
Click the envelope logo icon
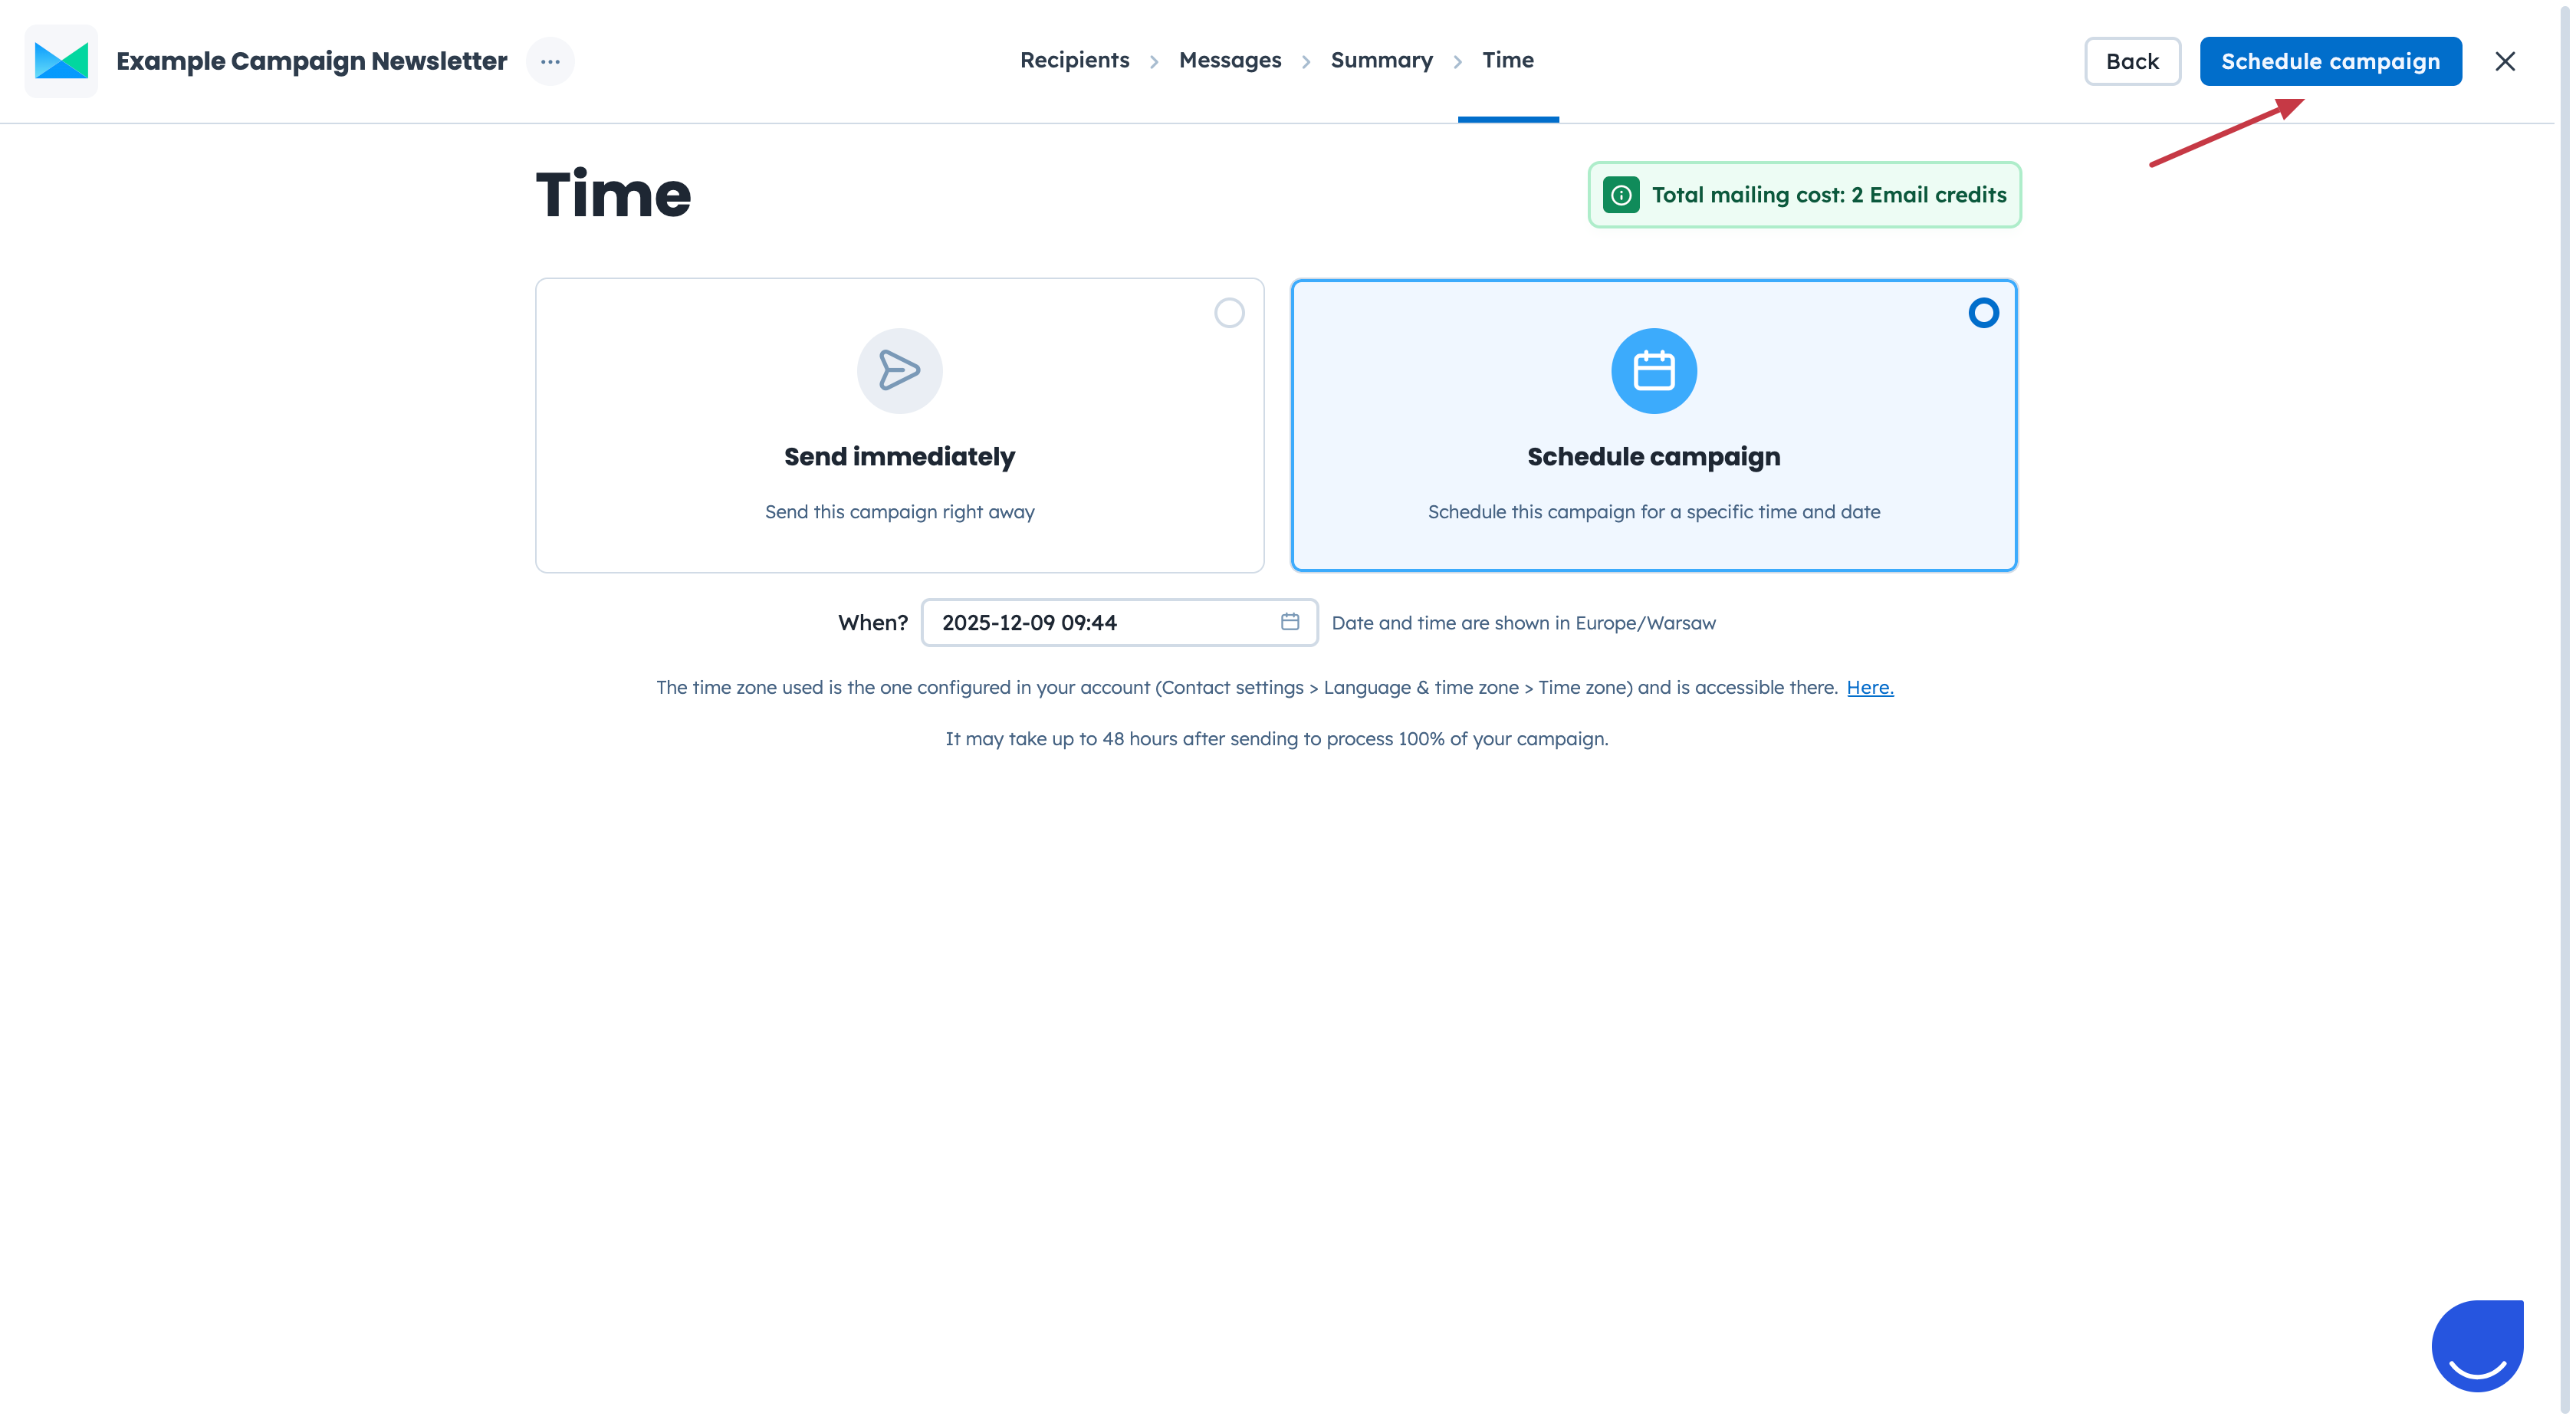click(x=61, y=61)
